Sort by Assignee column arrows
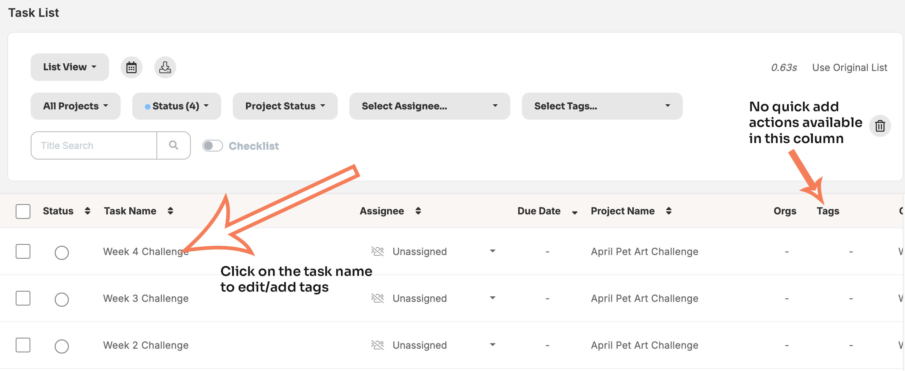905x371 pixels. [x=418, y=211]
